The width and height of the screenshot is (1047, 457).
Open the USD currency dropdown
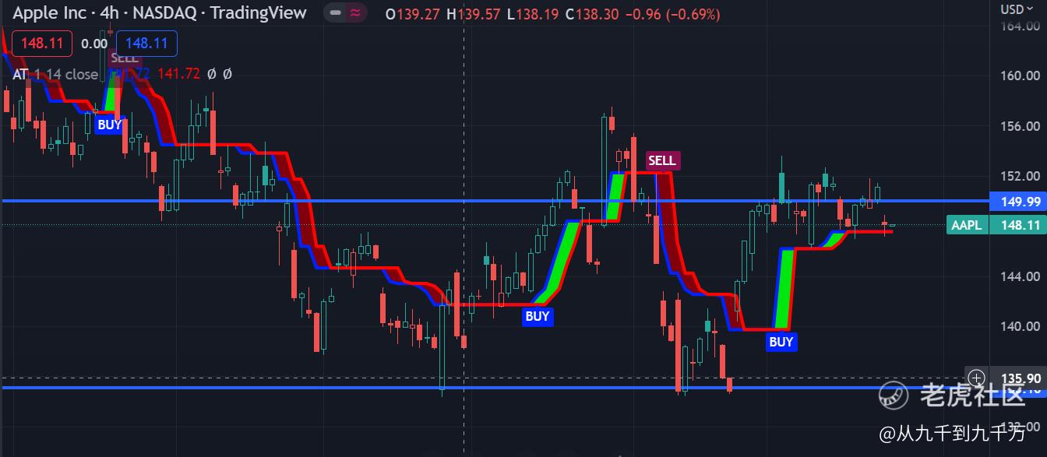pos(1017,9)
